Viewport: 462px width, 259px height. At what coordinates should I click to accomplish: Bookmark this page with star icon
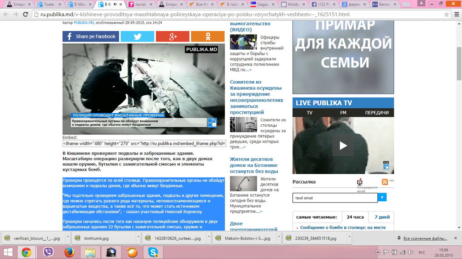point(446,14)
